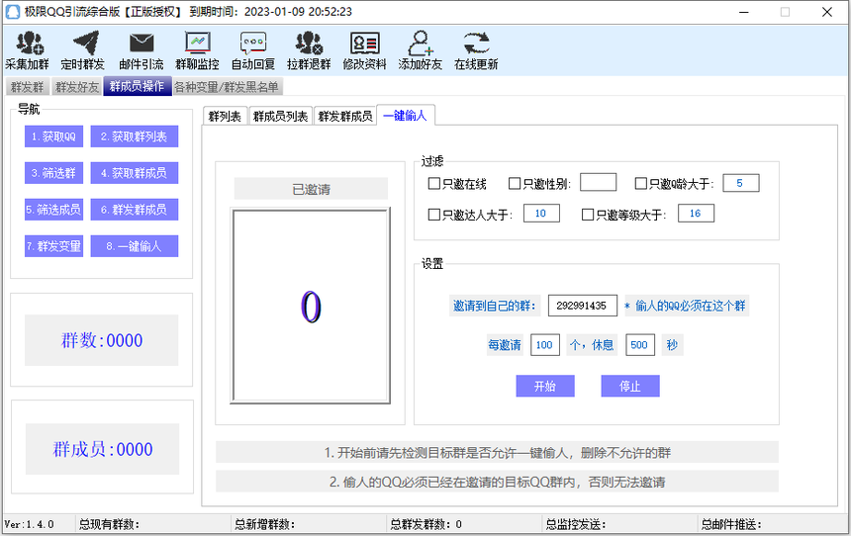This screenshot has height=536, width=851.
Task: Click 总新增群数 status entry
Action: point(265,524)
